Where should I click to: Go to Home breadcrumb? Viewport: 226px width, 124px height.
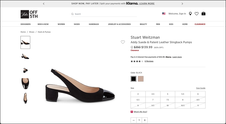pos(23,32)
